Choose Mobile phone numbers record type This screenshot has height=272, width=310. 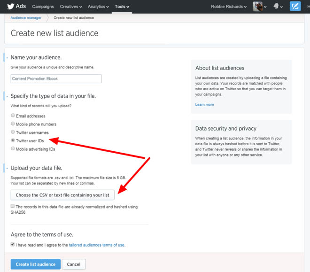13,124
